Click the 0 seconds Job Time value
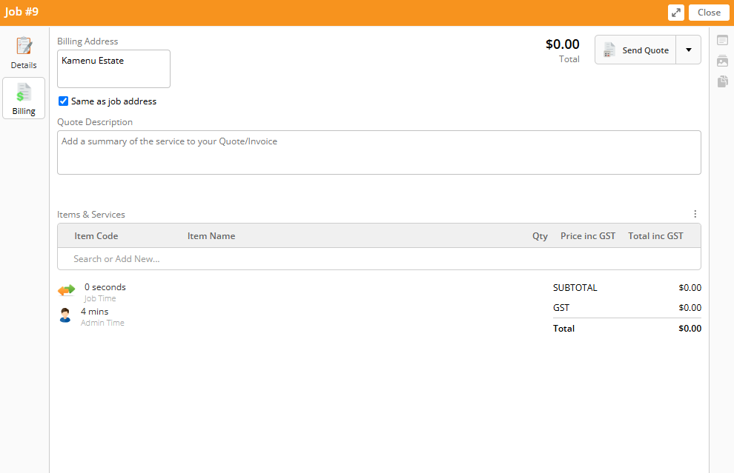Viewport: 734px width, 473px height. point(105,287)
